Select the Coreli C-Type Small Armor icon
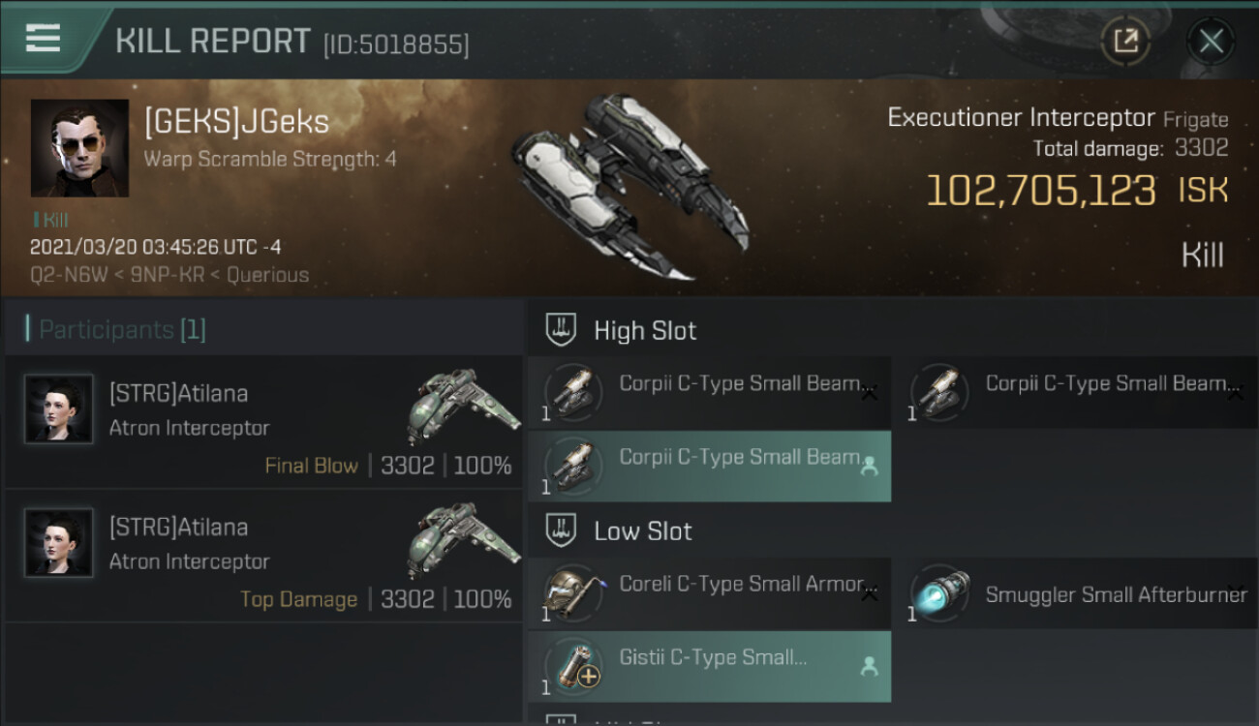The image size is (1259, 726). coord(573,593)
